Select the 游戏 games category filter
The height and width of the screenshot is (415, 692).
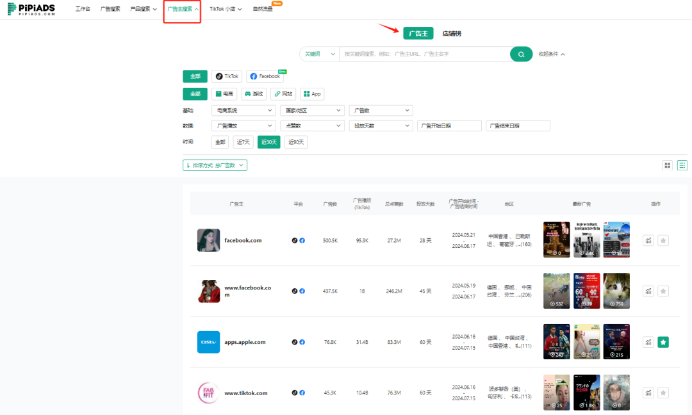pos(254,94)
